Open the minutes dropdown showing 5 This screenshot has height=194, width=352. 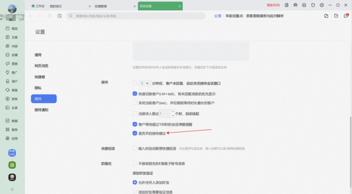(145, 83)
